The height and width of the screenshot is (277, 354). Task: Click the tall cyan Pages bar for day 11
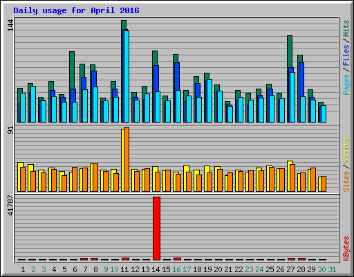[127, 76]
